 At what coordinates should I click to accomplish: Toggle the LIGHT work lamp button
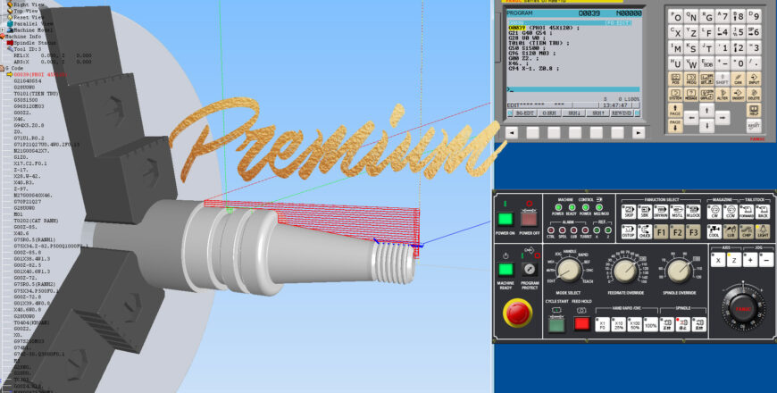(763, 231)
